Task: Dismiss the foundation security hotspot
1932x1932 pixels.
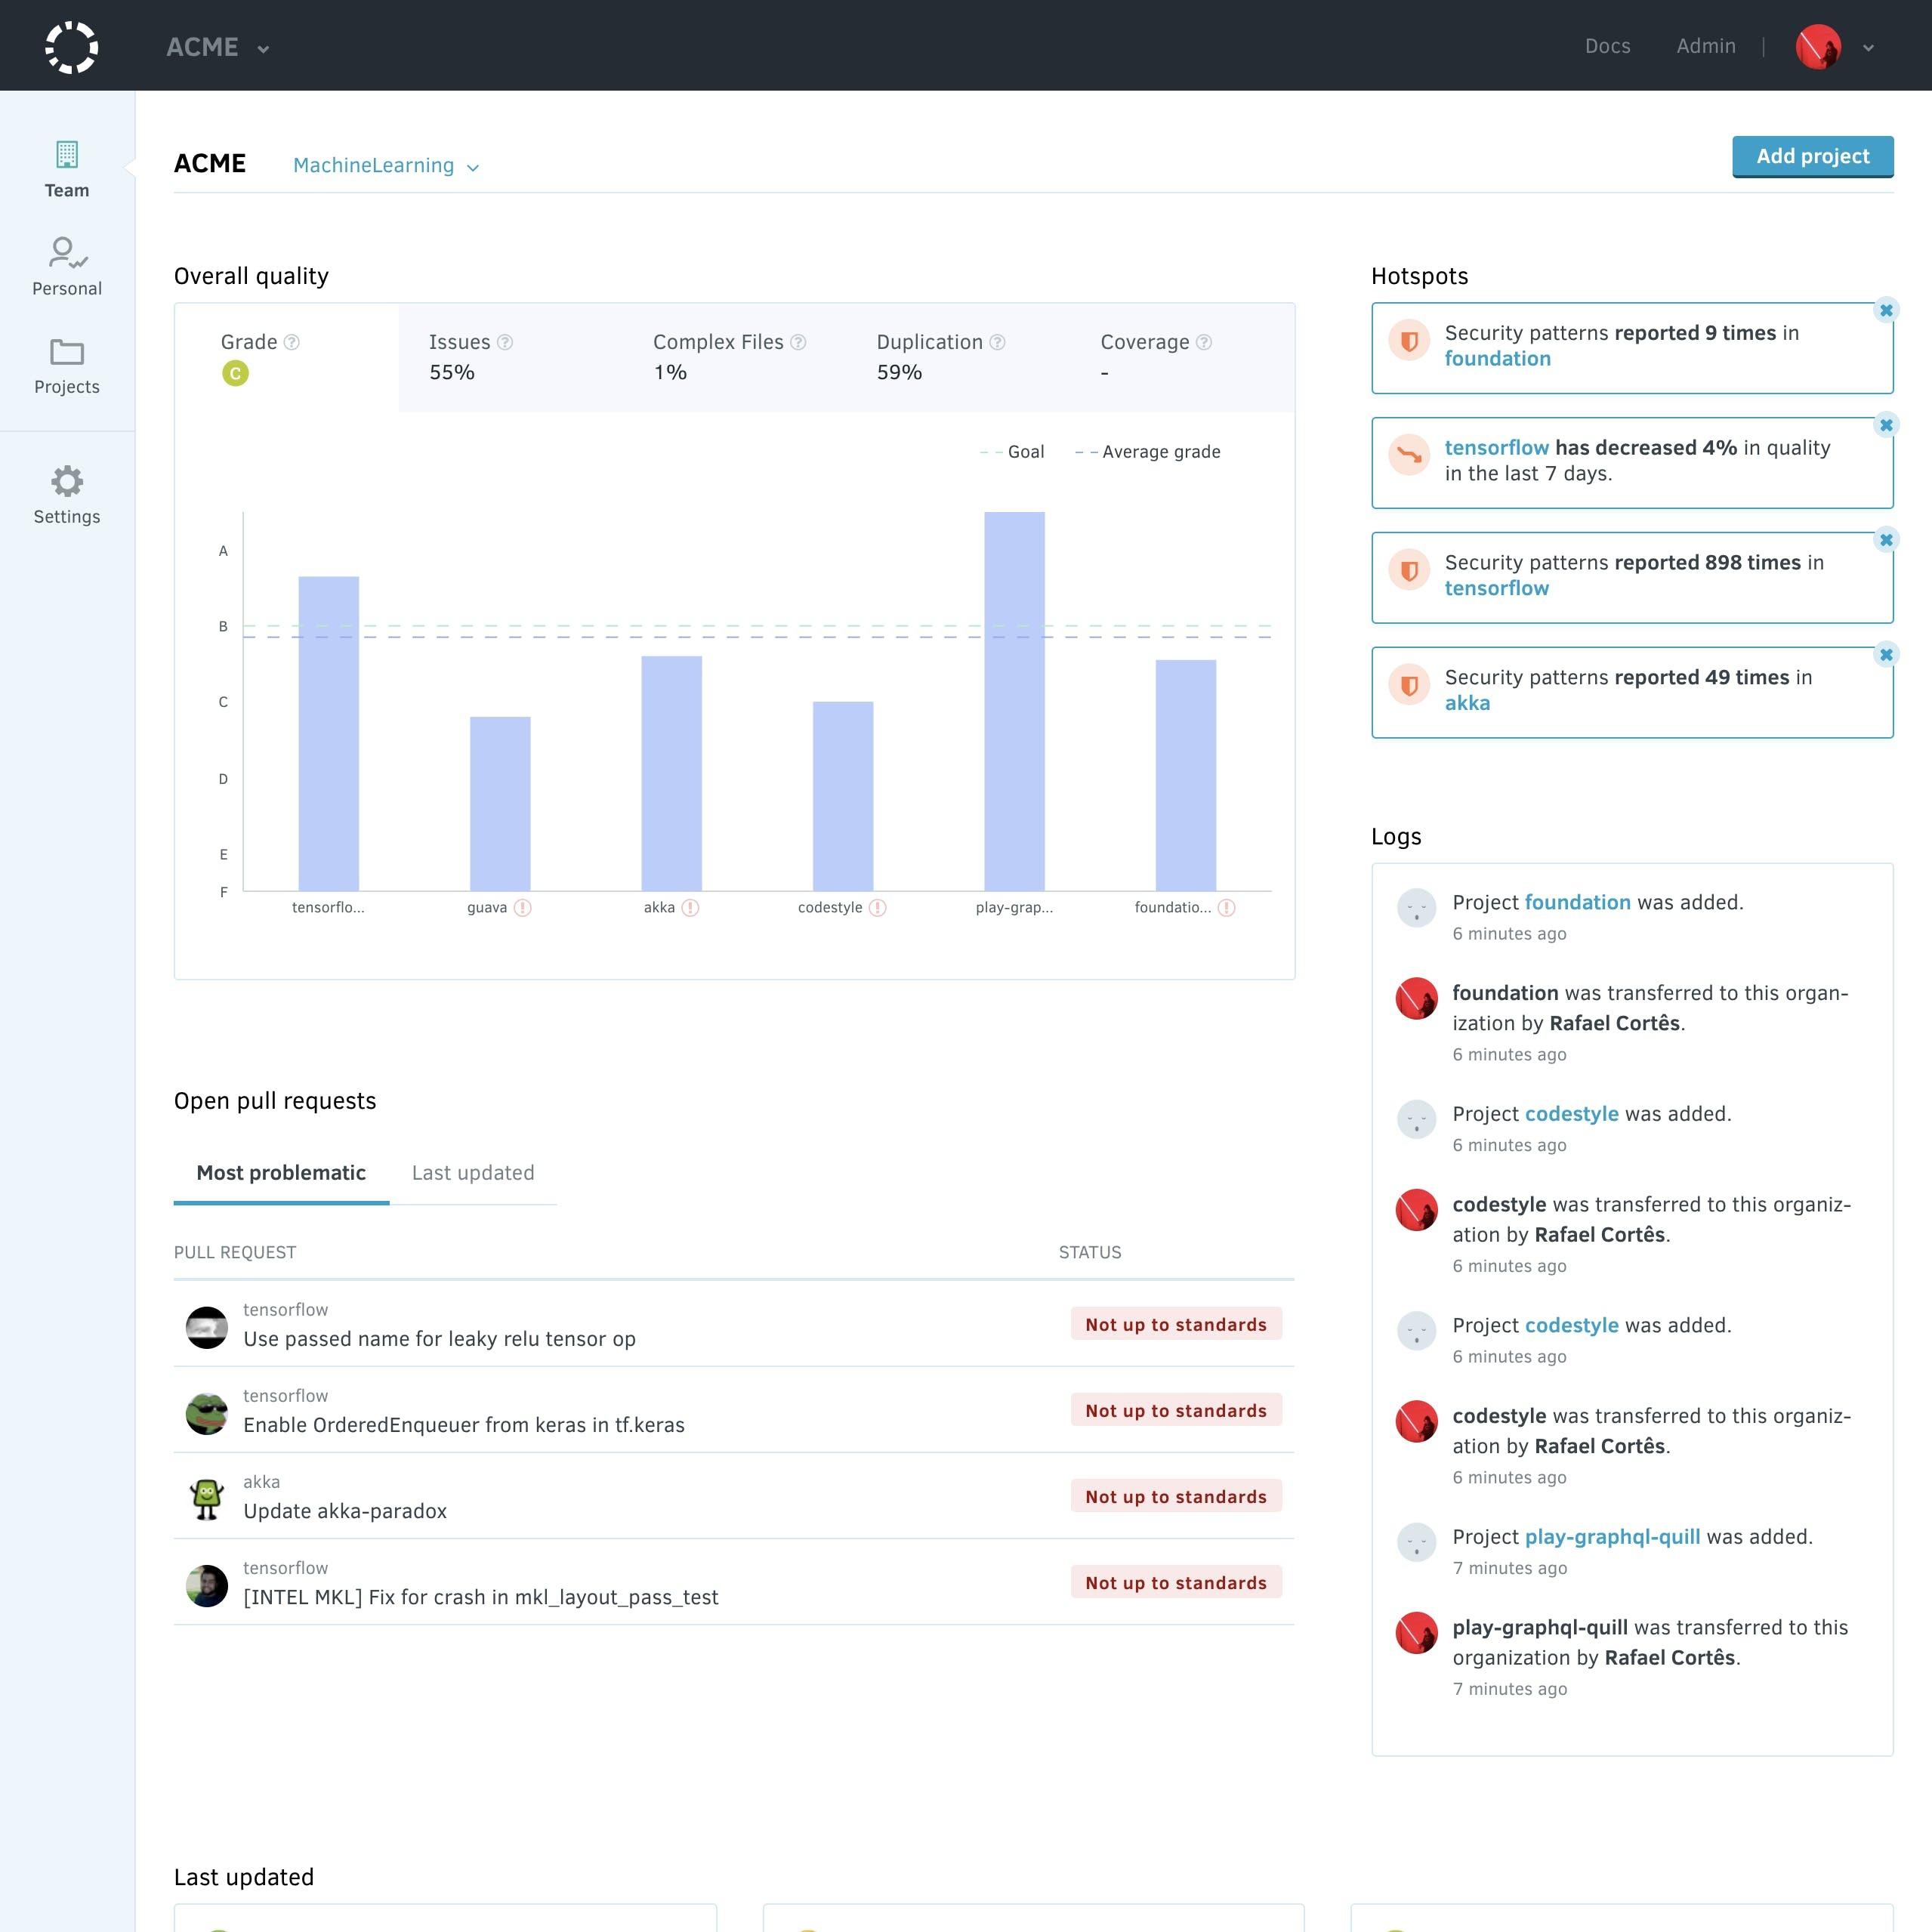Action: [1886, 310]
